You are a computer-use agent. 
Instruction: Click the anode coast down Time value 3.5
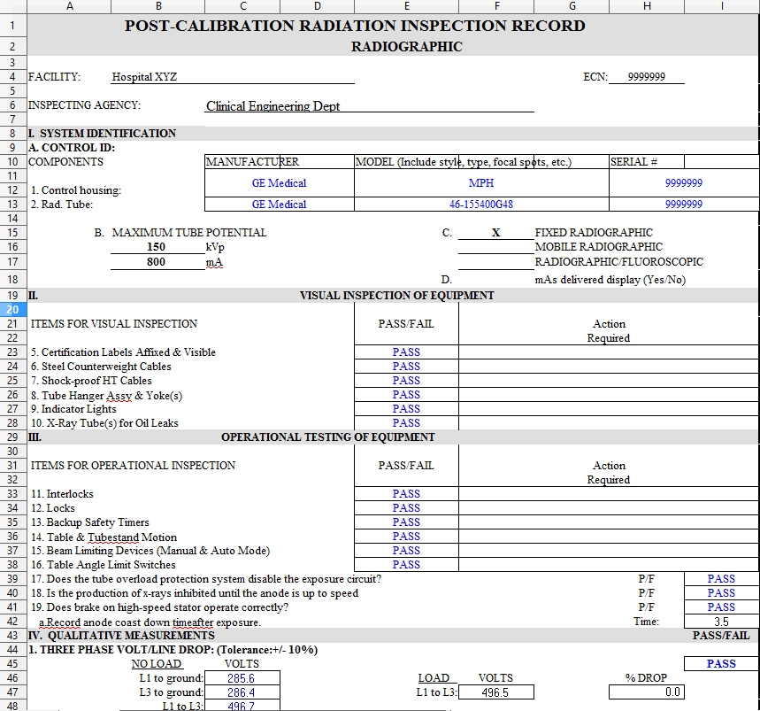(720, 621)
